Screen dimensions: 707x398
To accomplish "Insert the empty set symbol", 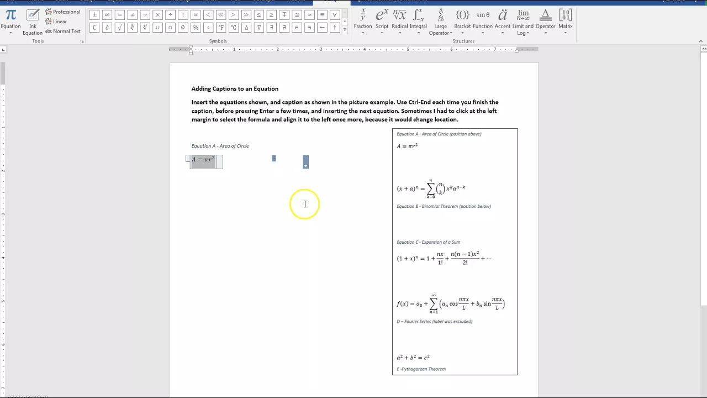I will pos(183,28).
